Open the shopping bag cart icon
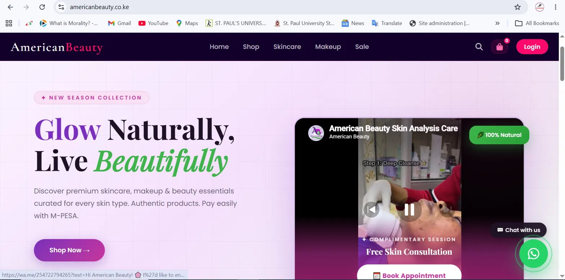 click(x=499, y=47)
